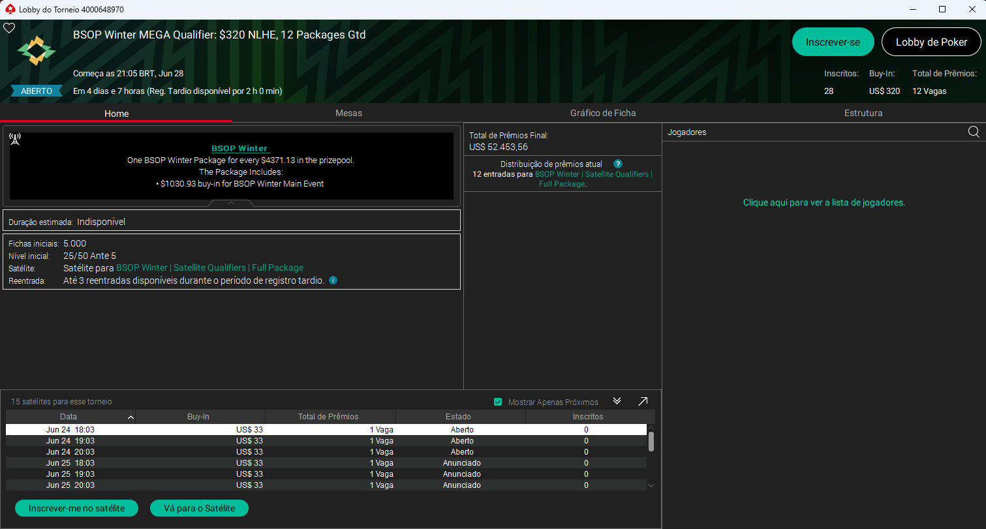Click the ABERTO status badge

point(37,91)
